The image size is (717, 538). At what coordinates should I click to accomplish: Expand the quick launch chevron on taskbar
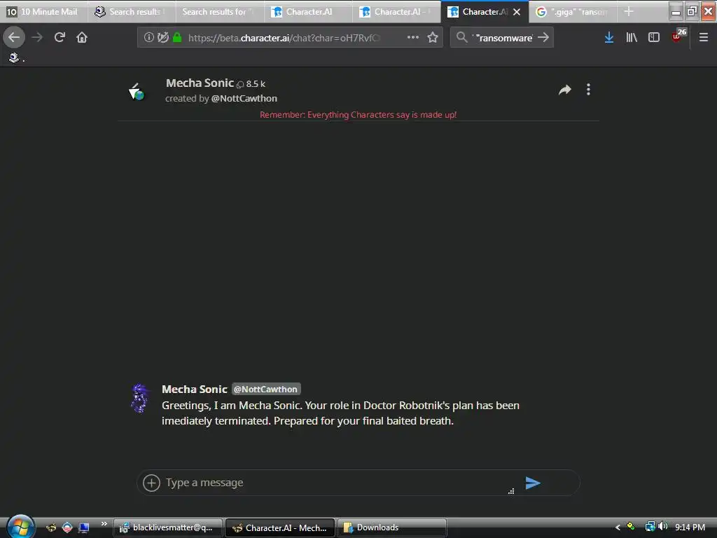[104, 523]
